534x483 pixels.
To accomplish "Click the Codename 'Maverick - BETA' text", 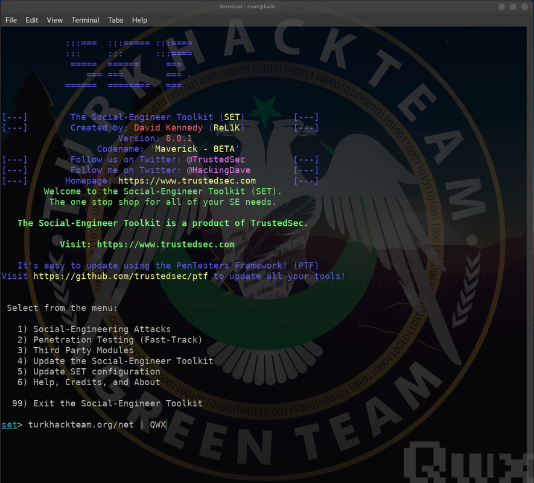I will [x=168, y=149].
